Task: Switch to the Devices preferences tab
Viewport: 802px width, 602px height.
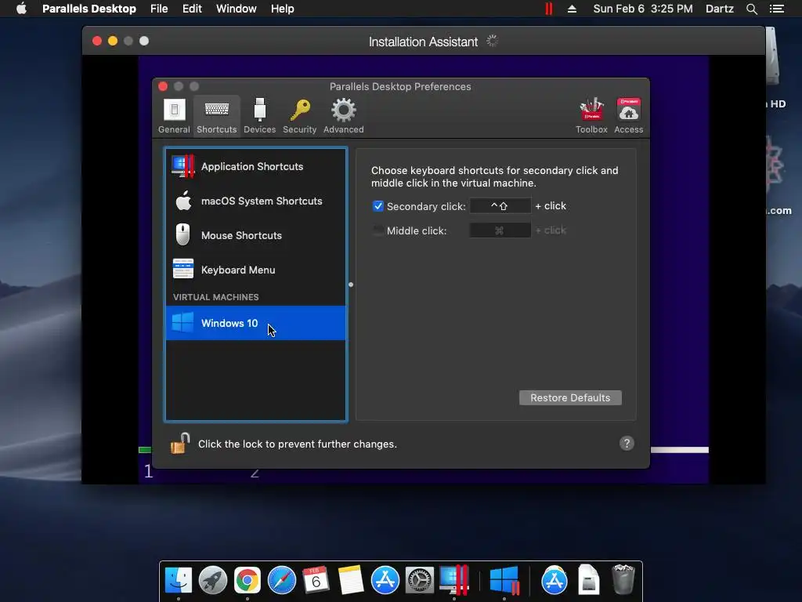Action: click(x=260, y=116)
